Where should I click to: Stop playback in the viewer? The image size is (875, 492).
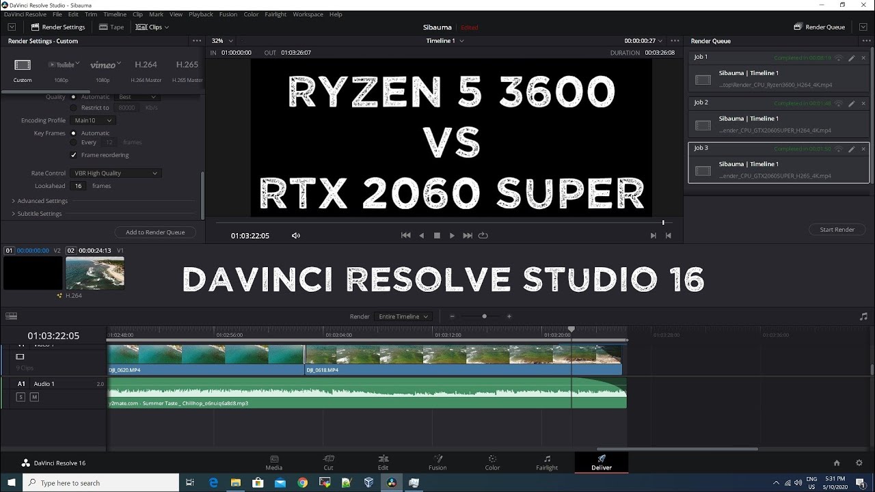pos(437,236)
